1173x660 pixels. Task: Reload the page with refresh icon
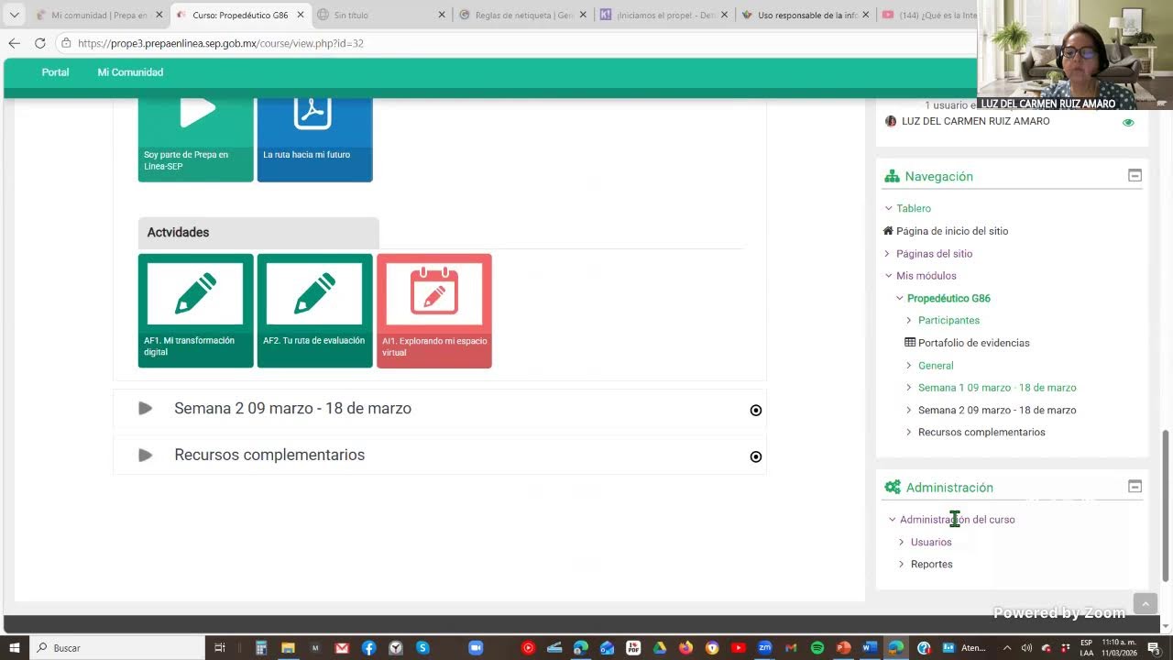click(x=39, y=43)
